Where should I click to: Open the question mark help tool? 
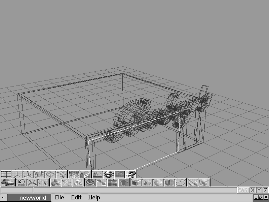click(131, 174)
